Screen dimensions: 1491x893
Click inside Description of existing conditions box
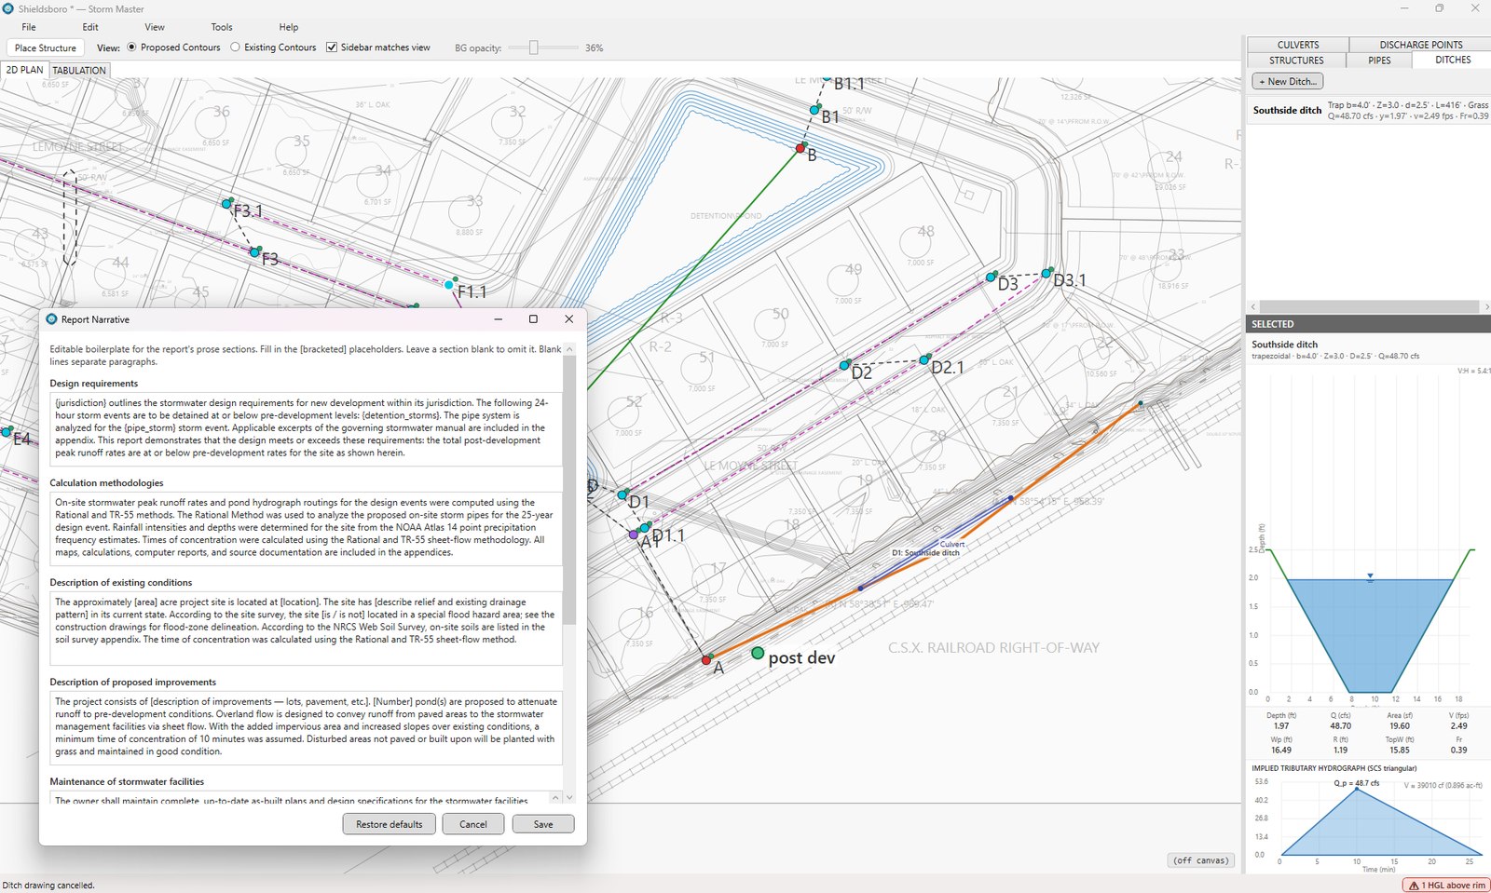(x=306, y=628)
